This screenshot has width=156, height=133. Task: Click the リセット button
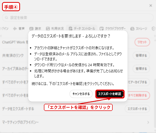click(x=142, y=42)
